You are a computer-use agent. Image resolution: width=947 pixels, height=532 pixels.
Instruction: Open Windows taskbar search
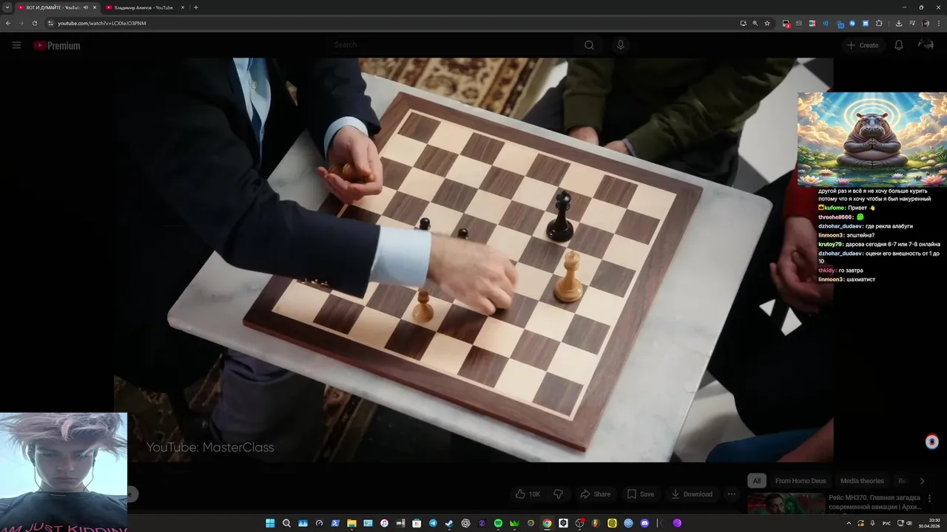[286, 523]
